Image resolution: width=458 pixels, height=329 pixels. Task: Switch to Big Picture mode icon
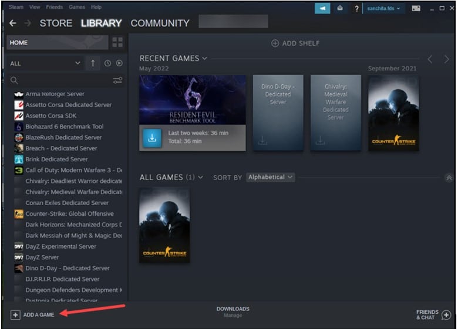click(416, 8)
